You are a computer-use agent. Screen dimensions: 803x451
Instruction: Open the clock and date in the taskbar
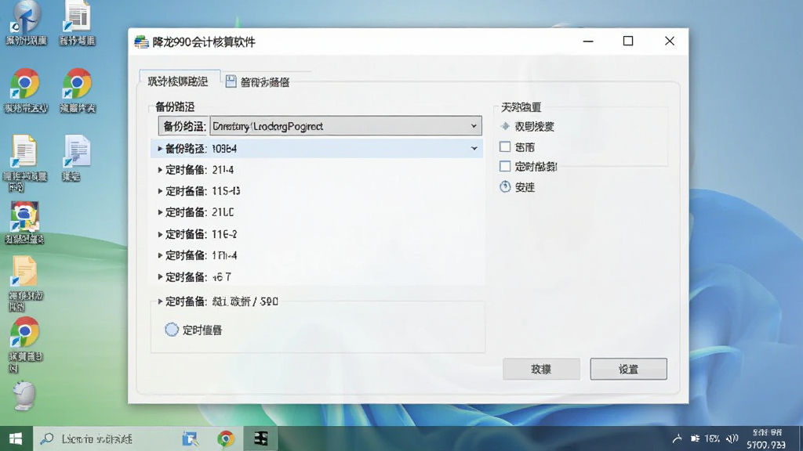pos(766,438)
